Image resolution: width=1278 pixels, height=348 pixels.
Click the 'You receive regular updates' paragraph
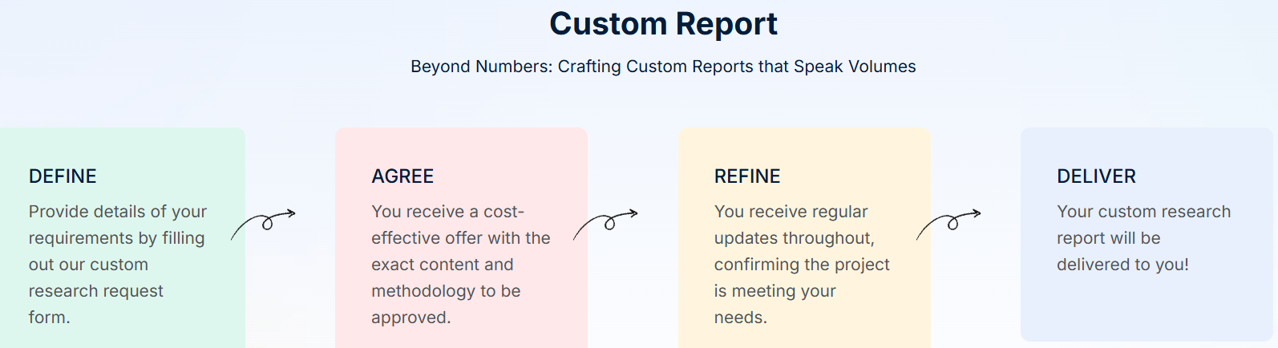(802, 251)
